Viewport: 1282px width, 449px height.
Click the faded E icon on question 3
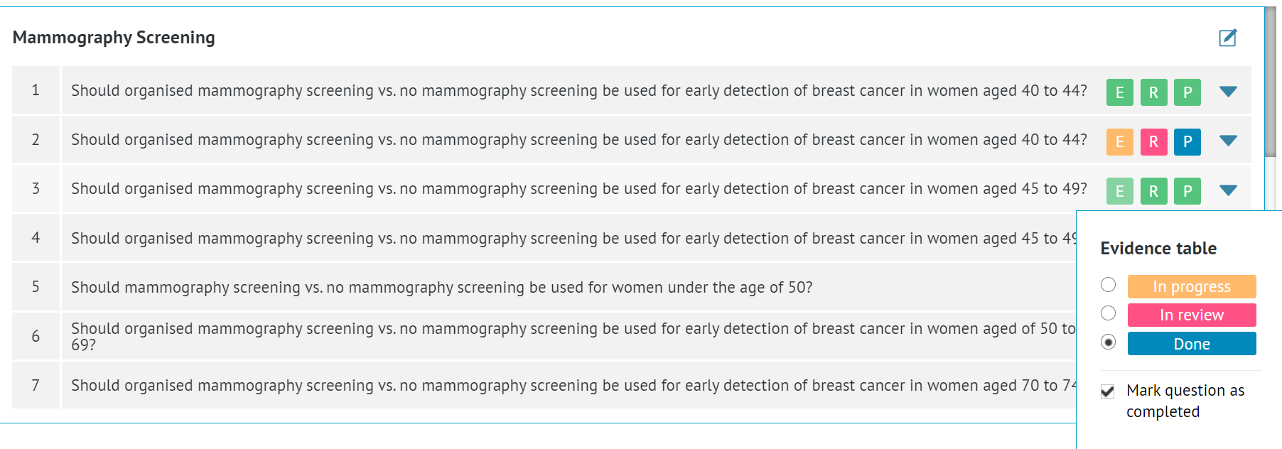pos(1119,190)
